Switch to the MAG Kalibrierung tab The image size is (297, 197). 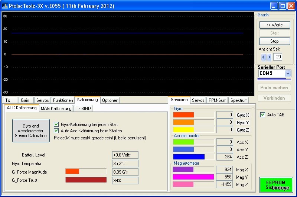56,109
